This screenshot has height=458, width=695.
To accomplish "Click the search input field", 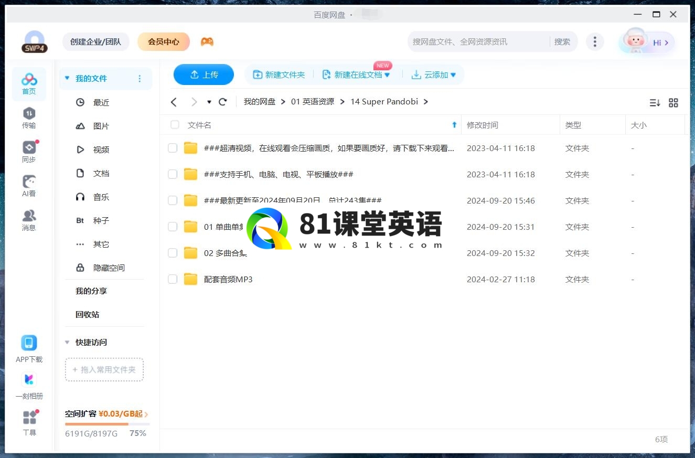I will pos(478,41).
